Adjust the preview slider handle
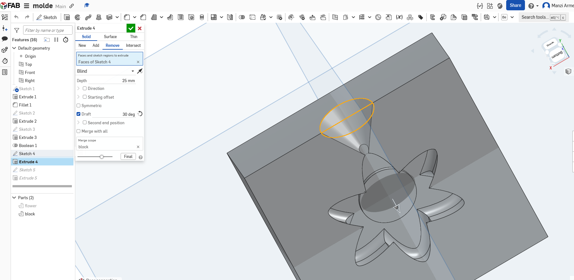 [x=102, y=156]
